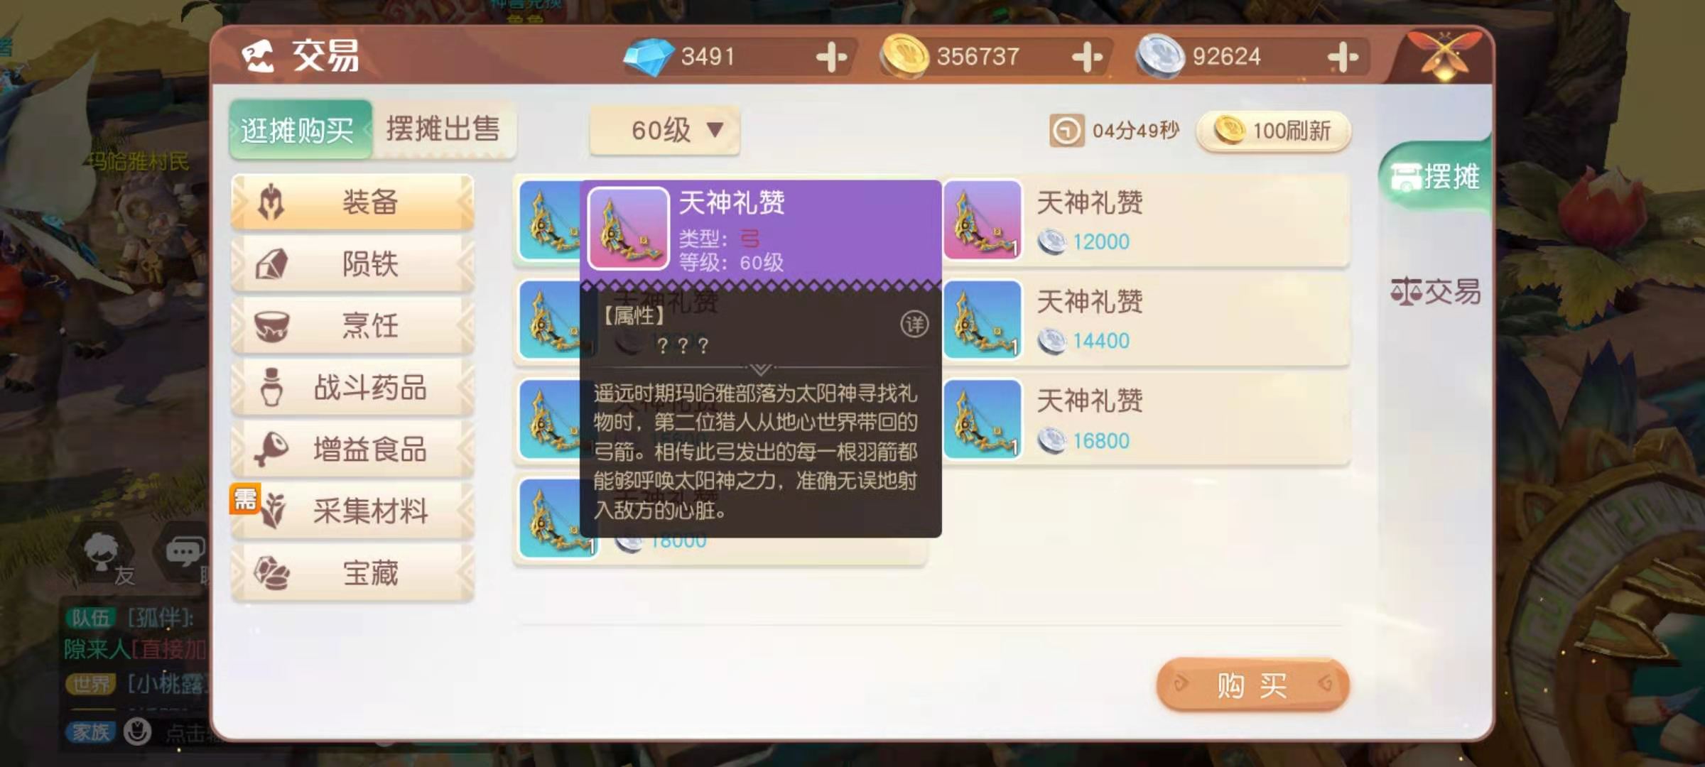
Task: Switch to the 逛摊购买 tab
Action: [x=300, y=129]
